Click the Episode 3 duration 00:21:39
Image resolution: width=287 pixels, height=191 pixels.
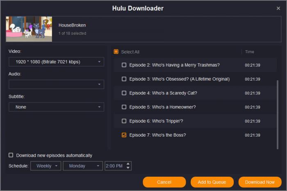point(253,79)
